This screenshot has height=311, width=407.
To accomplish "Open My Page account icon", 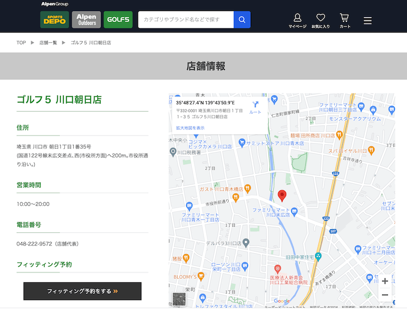I will click(298, 21).
